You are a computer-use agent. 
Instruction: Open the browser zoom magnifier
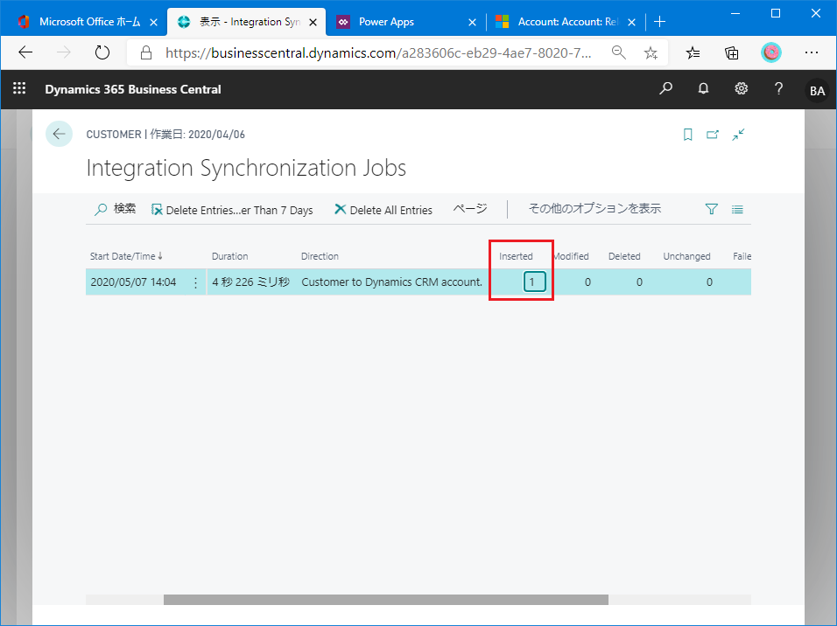tap(619, 52)
